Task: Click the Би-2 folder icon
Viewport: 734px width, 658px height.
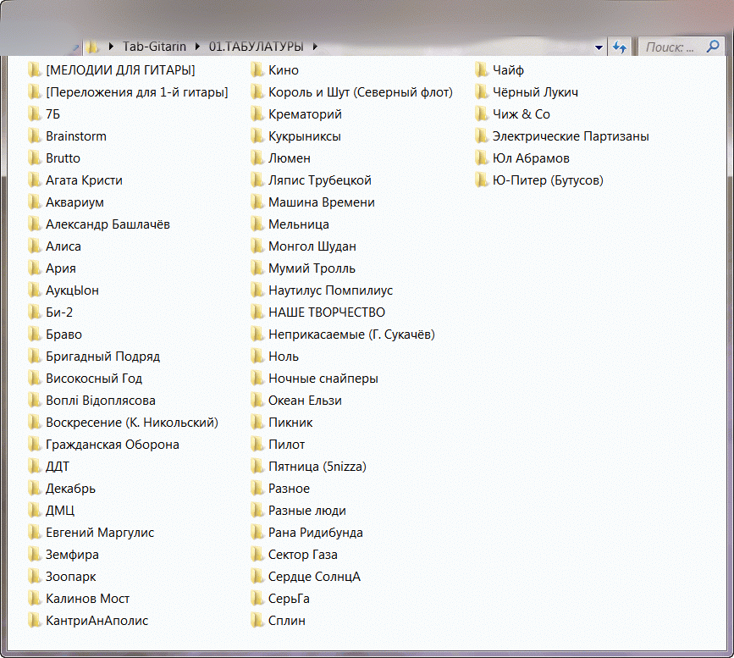Action: click(34, 312)
